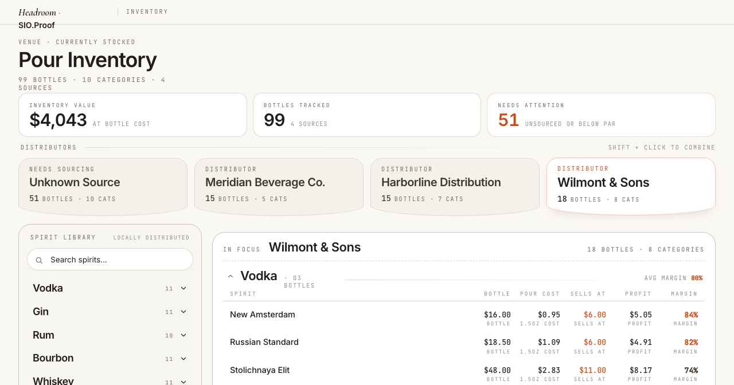Open the Inventory Value stat card
Screen dimensions: 734x385
point(132,115)
